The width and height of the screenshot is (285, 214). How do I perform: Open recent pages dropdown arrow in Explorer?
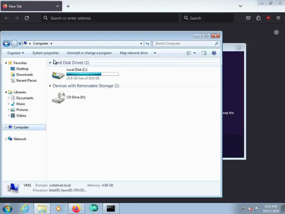click(x=20, y=44)
